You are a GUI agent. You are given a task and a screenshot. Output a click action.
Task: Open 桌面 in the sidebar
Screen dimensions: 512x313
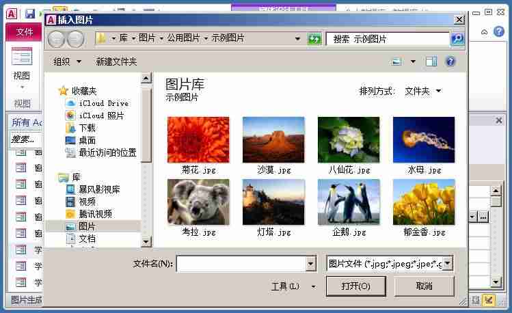click(x=81, y=140)
